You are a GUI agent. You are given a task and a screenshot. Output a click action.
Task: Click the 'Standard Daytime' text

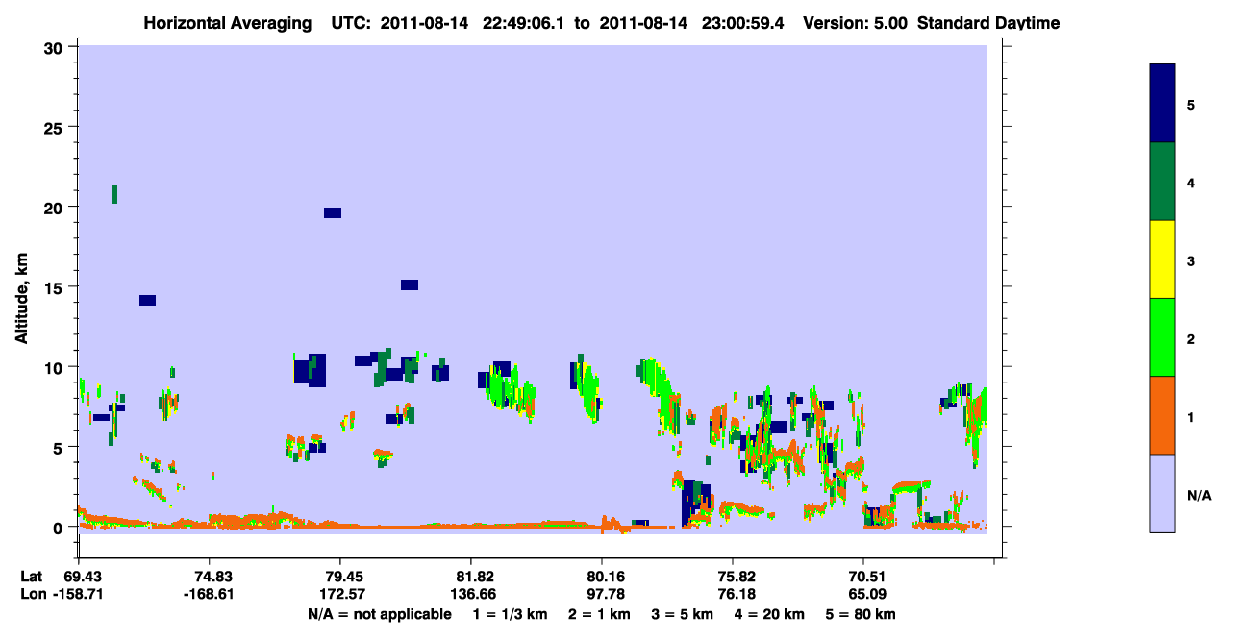pyautogui.click(x=988, y=22)
